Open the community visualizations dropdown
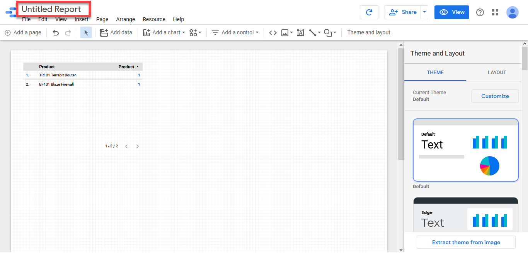 pyautogui.click(x=195, y=33)
